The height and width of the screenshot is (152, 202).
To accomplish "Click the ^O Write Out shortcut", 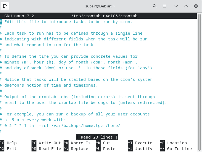I will click(x=46, y=143).
